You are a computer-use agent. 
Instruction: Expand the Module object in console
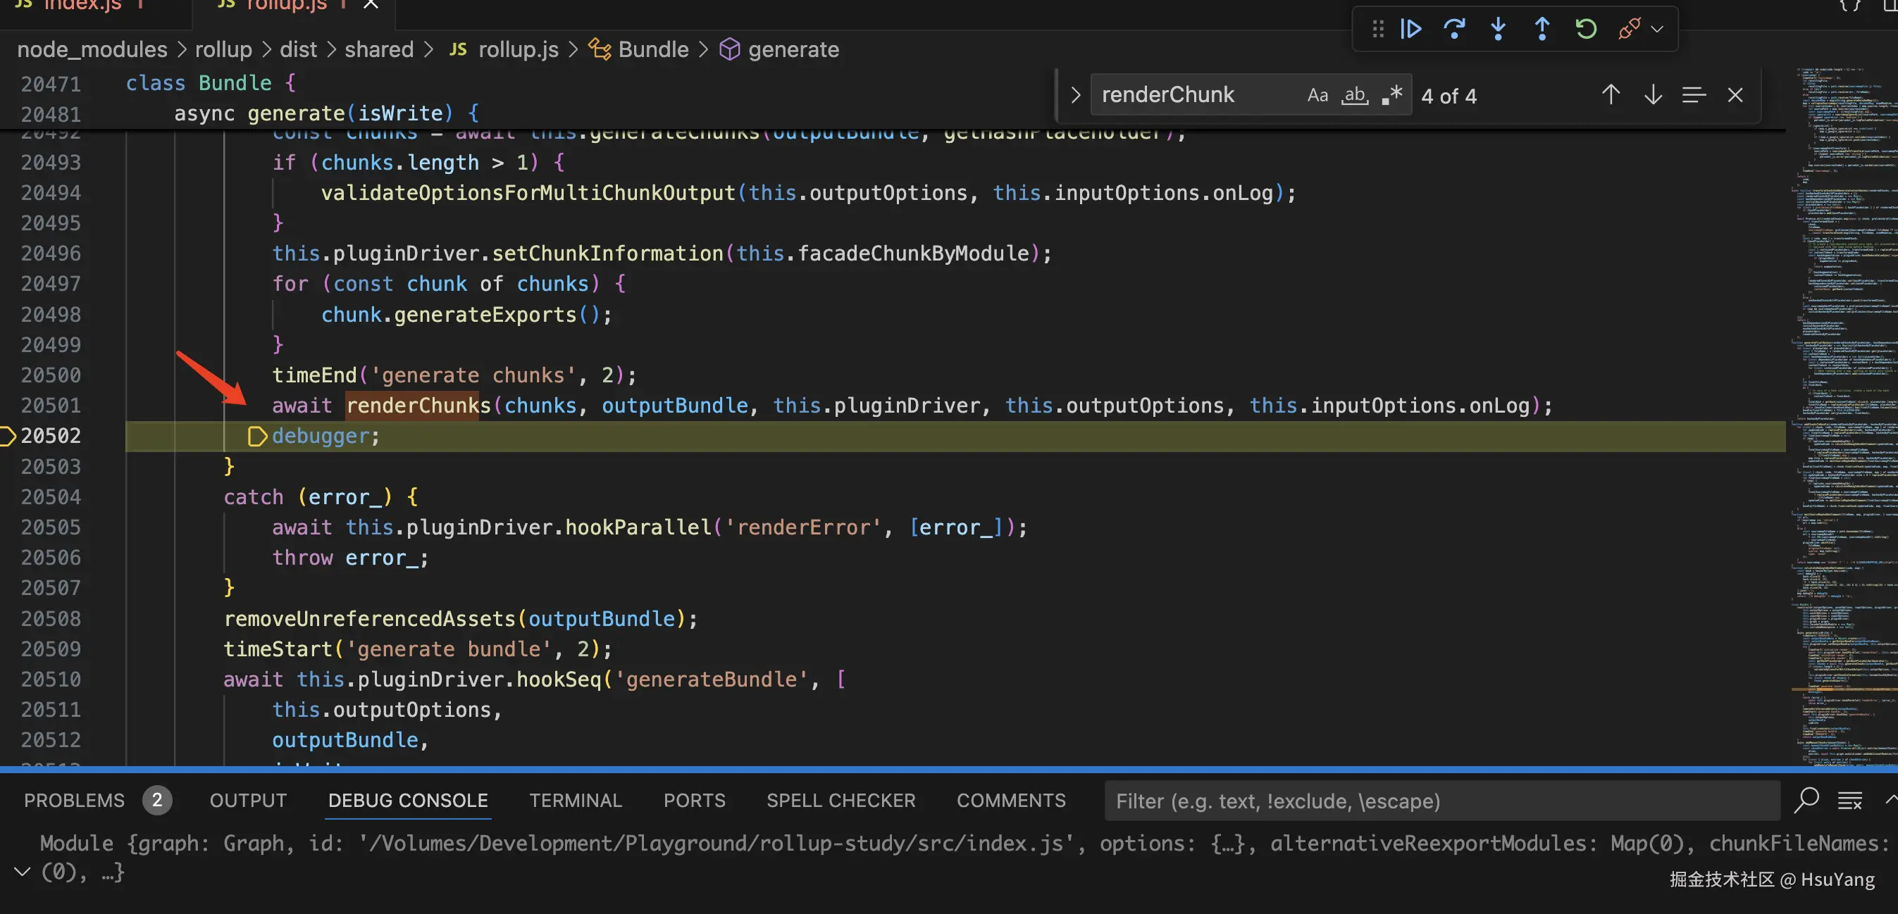pos(22,872)
